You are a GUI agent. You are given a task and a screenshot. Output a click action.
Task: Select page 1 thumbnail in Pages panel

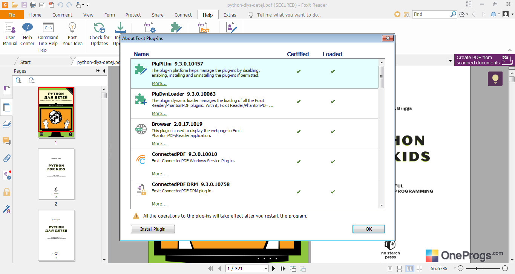click(56, 113)
